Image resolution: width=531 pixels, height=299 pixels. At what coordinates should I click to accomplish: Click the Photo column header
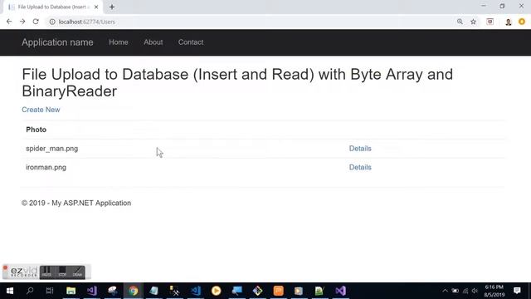[x=37, y=130]
